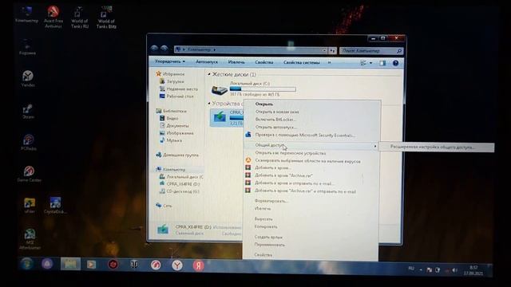The width and height of the screenshot is (511, 287).
Task: Open World of Tanks RU shortcut
Action: pyautogui.click(x=80, y=18)
